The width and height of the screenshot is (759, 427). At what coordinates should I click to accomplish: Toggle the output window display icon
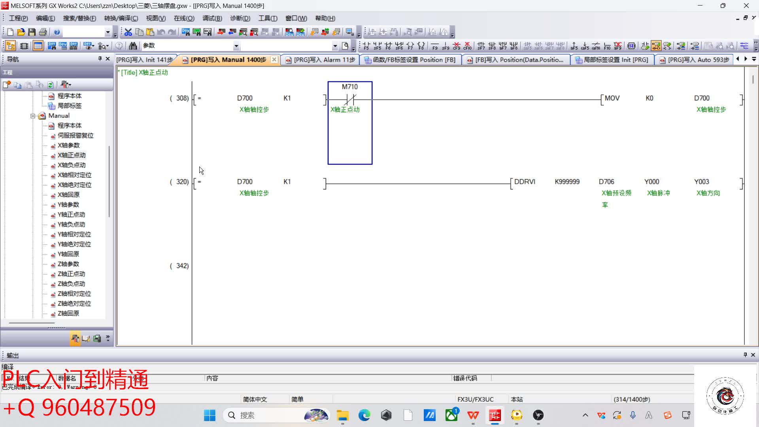click(x=38, y=46)
